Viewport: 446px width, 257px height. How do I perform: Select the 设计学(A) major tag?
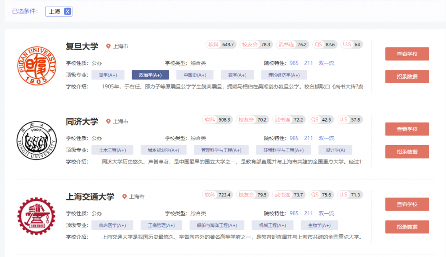click(x=335, y=150)
